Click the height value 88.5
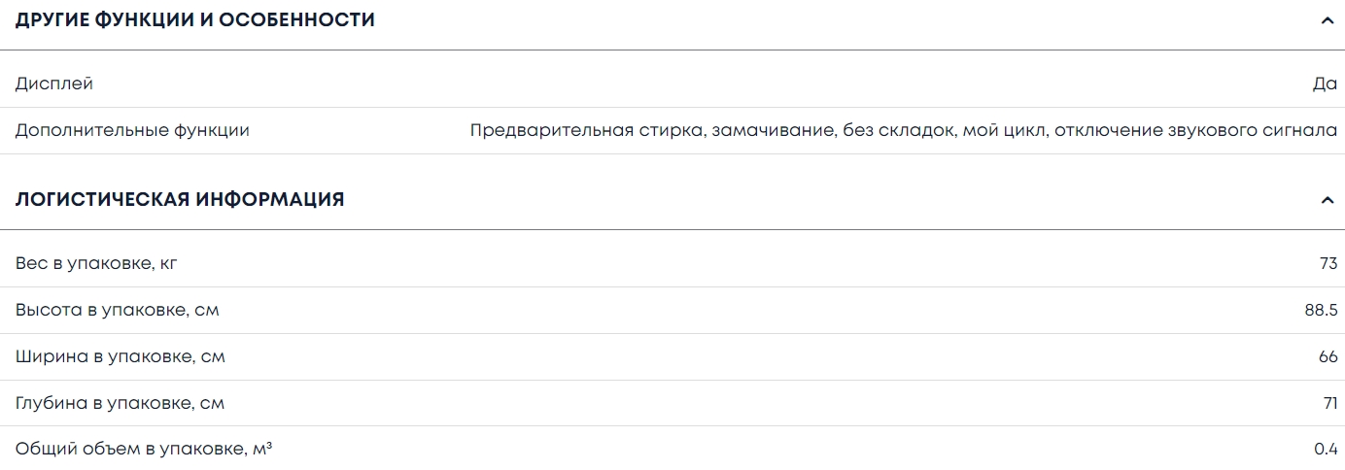 [x=1321, y=311]
